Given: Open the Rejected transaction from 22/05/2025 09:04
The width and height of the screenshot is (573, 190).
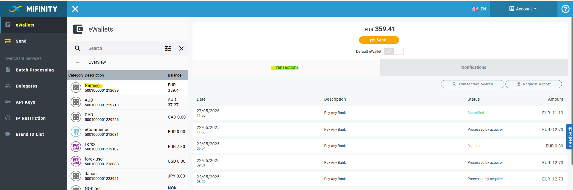Looking at the screenshot, I should (380, 146).
